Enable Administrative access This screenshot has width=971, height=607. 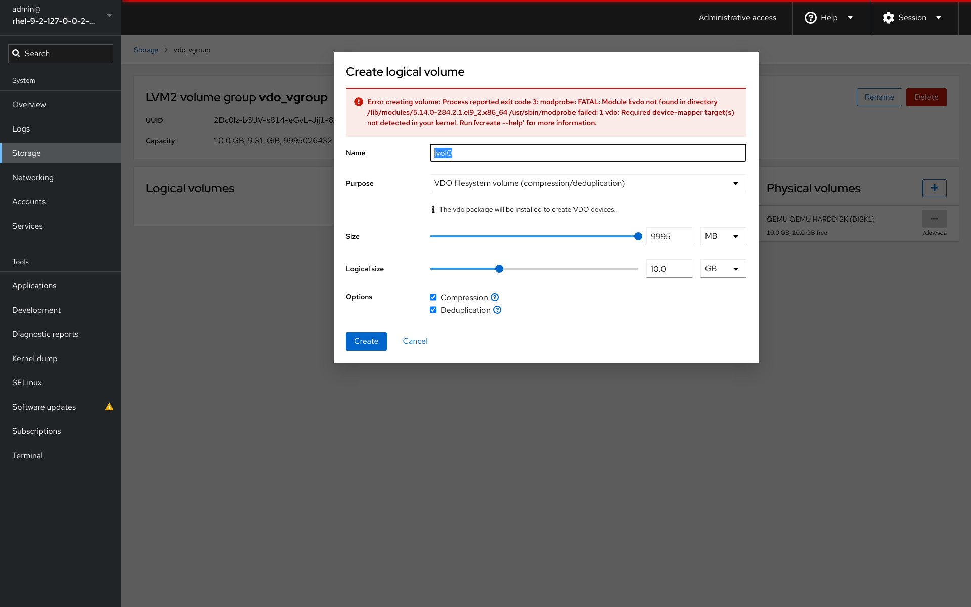[x=737, y=18]
